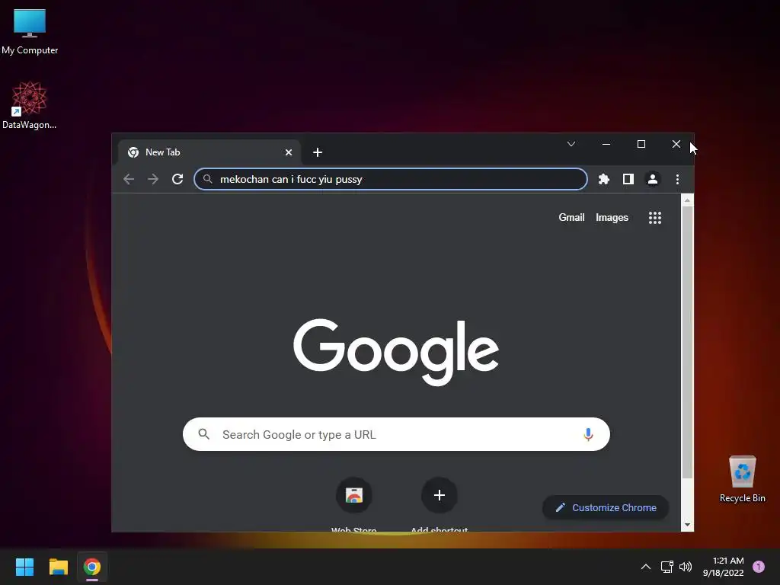The image size is (780, 585).
Task: Open the taskbar clock and date
Action: coord(724,567)
